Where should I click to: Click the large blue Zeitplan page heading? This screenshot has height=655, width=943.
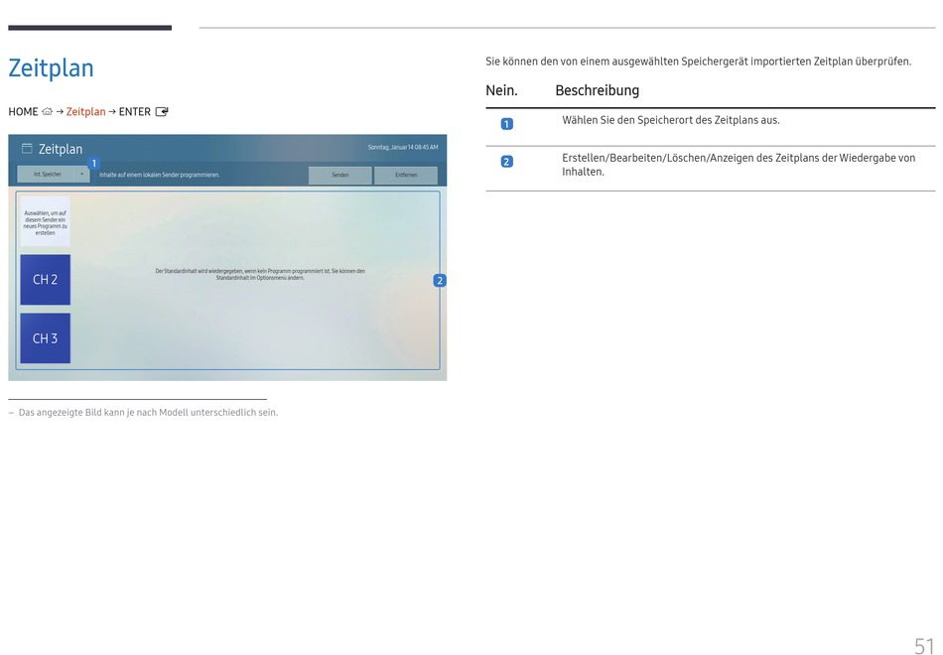[52, 68]
